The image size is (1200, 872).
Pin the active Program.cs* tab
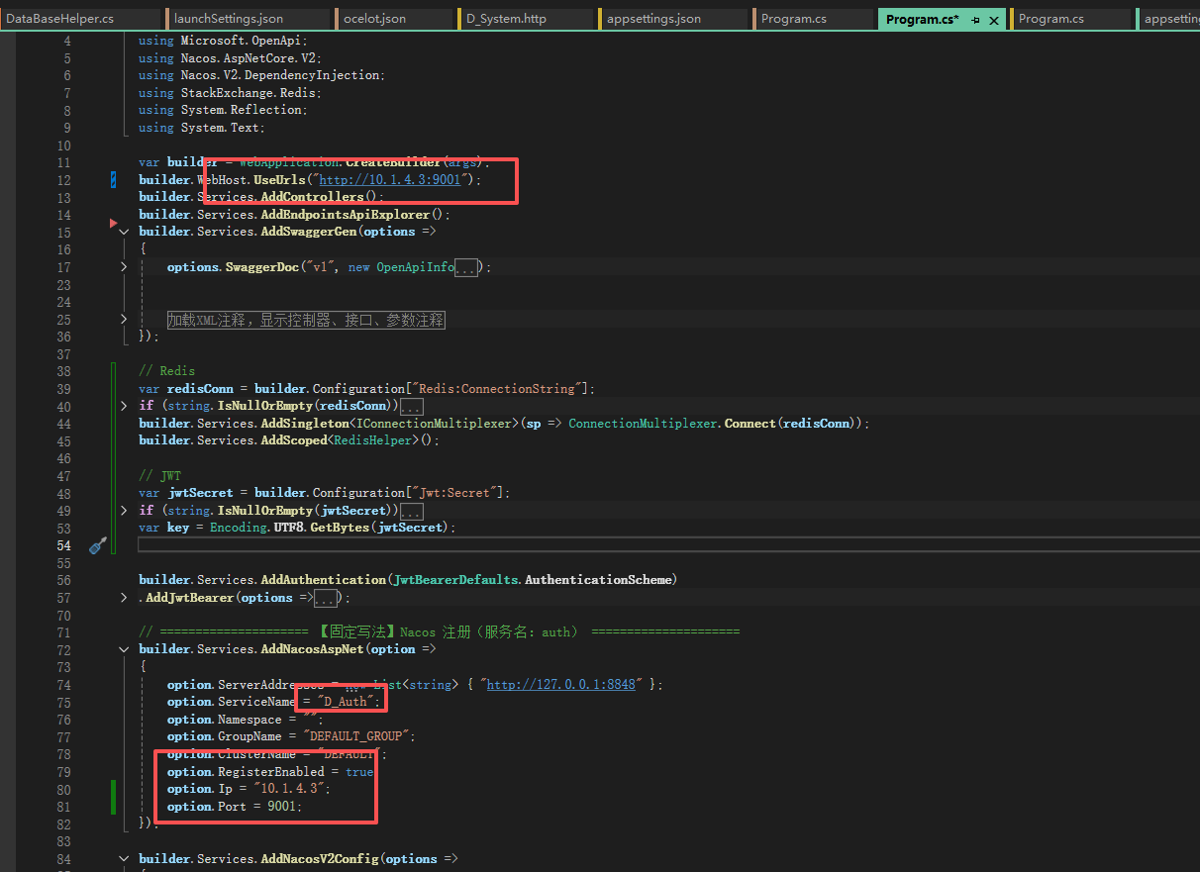click(975, 20)
